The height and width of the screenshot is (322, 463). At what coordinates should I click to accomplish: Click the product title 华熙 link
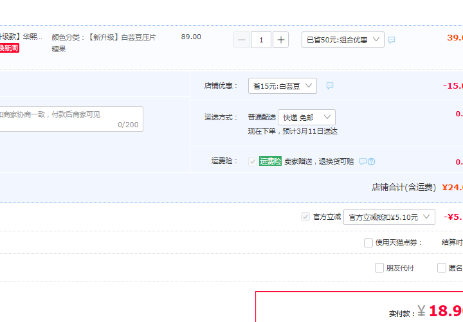point(21,37)
